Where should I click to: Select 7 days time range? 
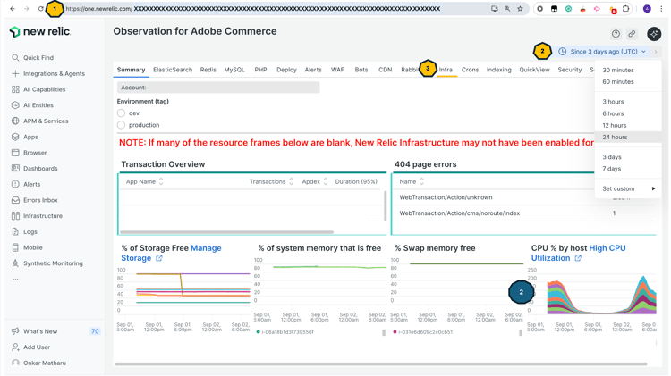pos(612,169)
